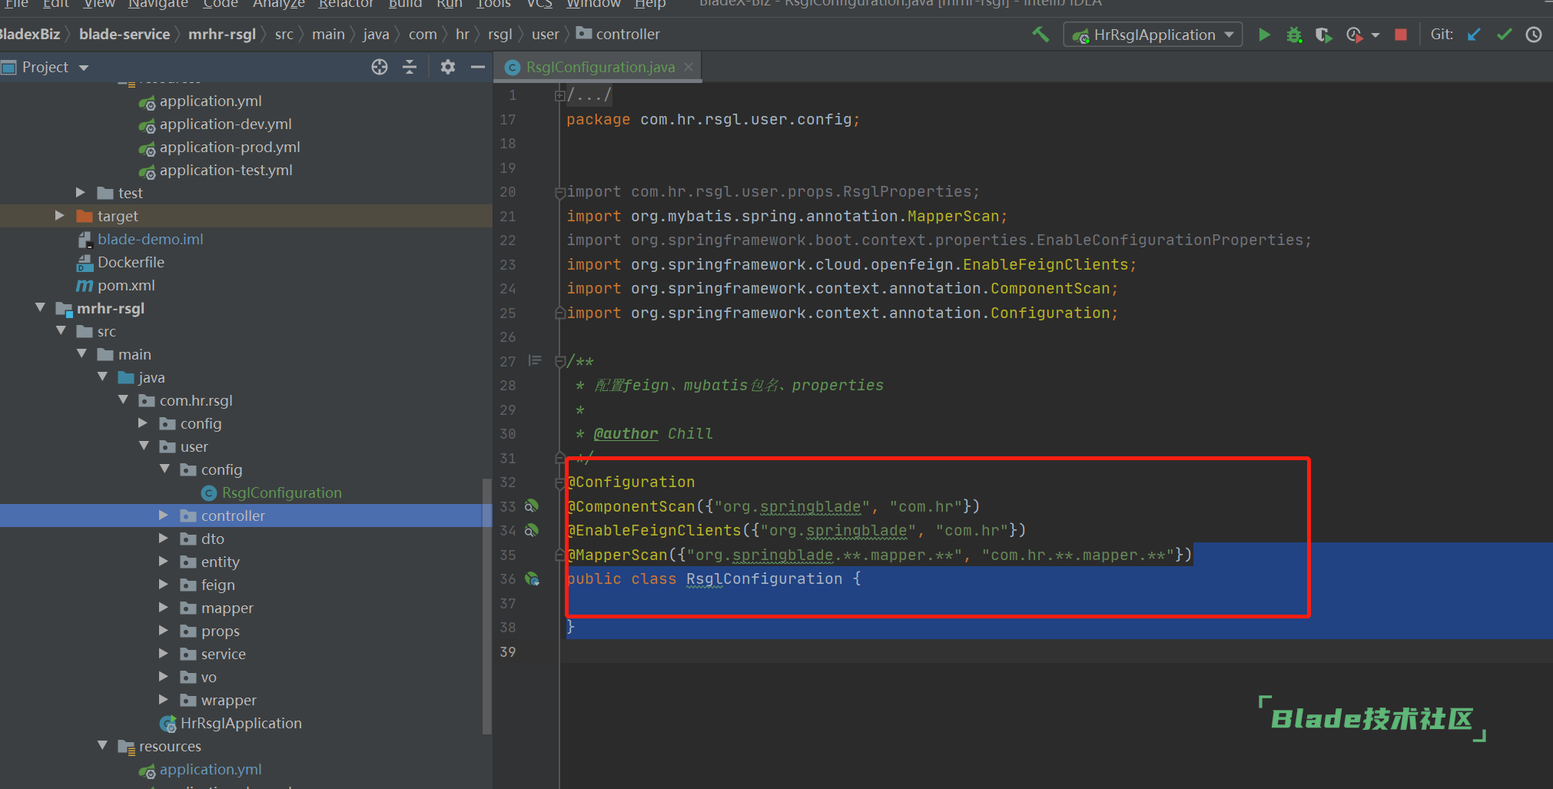Collapse the user package
The height and width of the screenshot is (789, 1553).
pos(144,446)
